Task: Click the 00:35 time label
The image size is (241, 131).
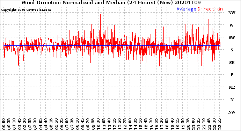Action: pyautogui.click(x=9, y=124)
